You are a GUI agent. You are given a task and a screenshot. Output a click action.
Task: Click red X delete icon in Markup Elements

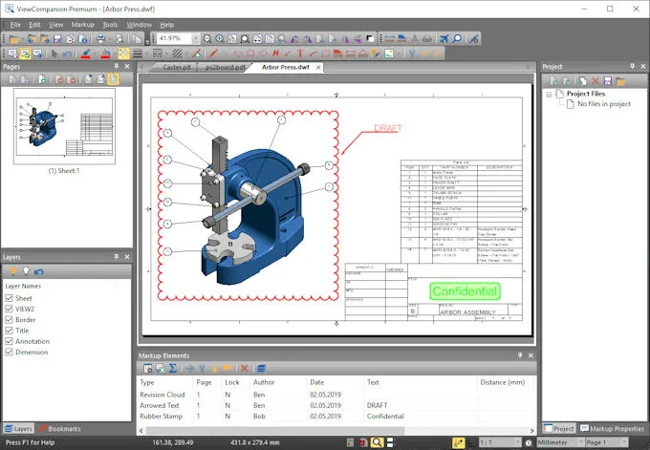[244, 368]
